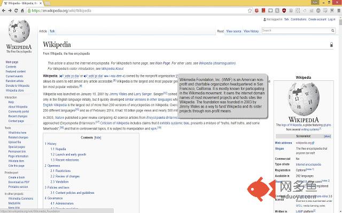Click the green padlock in address bar
Screen dimensions: 342x213
(x=29, y=11)
